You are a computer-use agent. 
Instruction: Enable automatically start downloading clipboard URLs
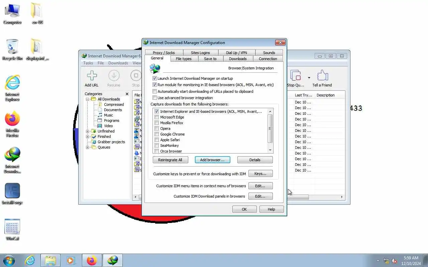click(x=154, y=91)
